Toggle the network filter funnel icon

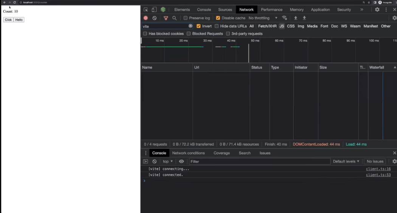pos(166,18)
